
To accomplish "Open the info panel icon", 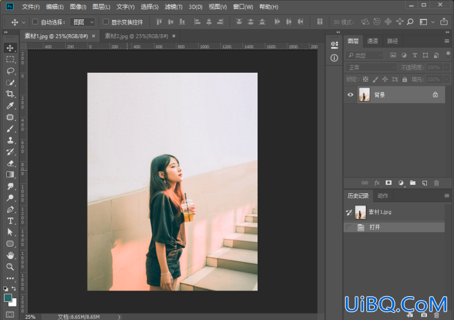I will (x=334, y=58).
